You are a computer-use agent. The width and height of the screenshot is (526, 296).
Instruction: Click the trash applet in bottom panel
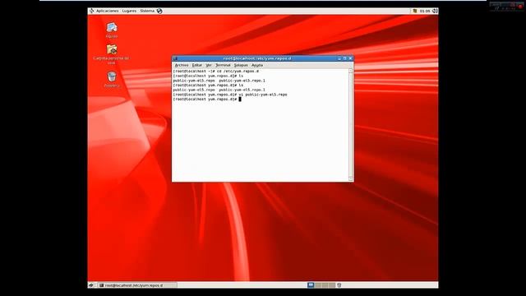tap(339, 285)
